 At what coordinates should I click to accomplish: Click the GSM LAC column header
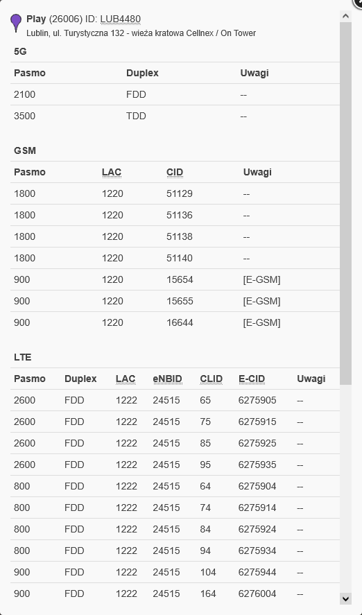click(x=112, y=172)
